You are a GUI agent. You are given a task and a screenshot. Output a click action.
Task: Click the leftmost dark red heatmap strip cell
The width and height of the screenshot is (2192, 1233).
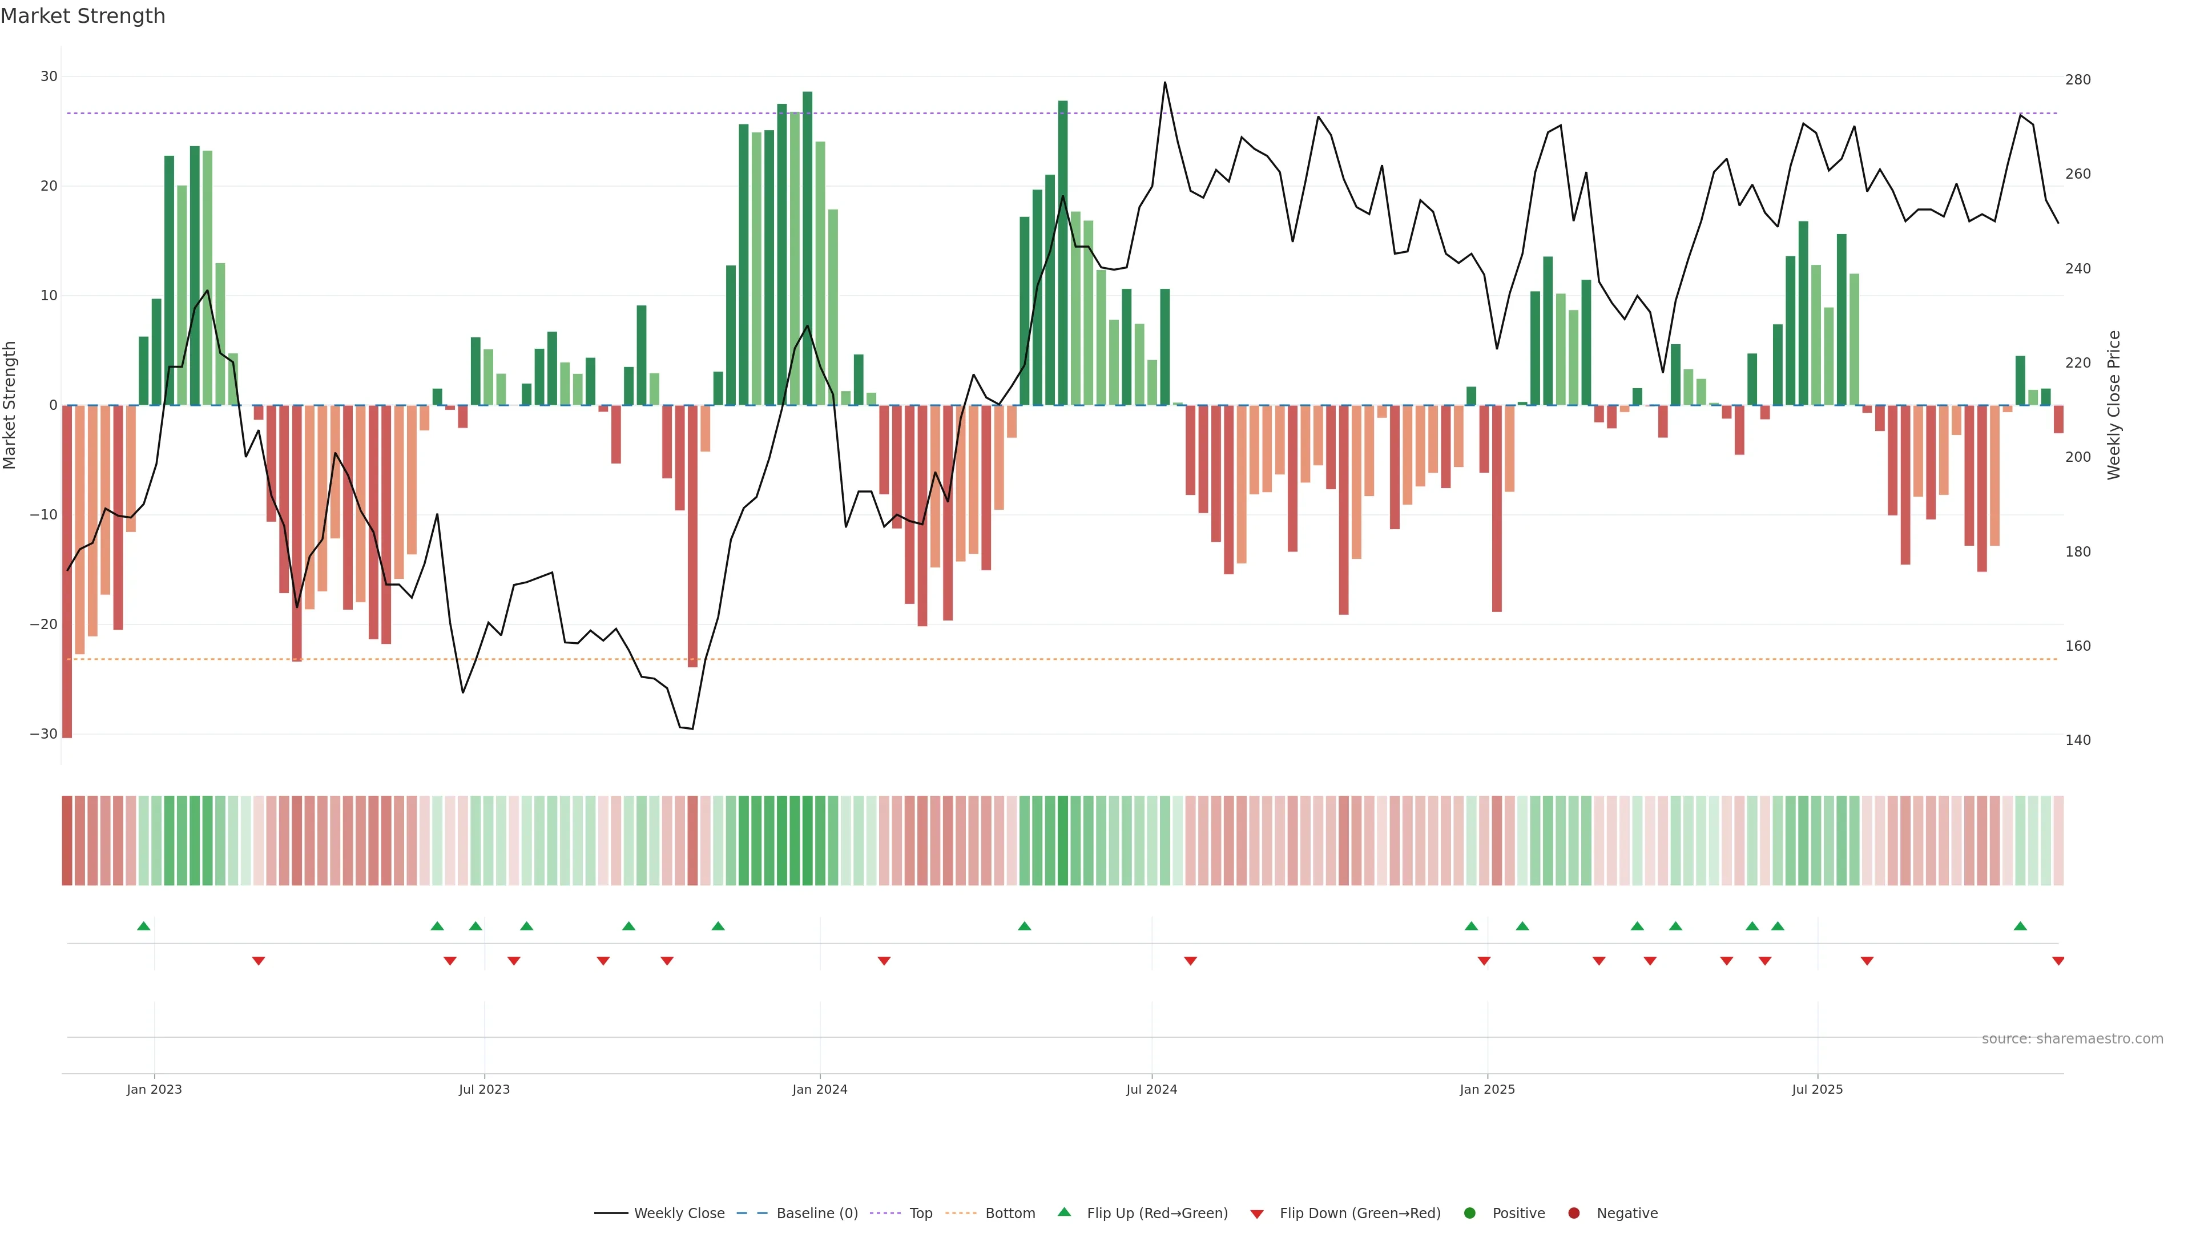(x=66, y=840)
